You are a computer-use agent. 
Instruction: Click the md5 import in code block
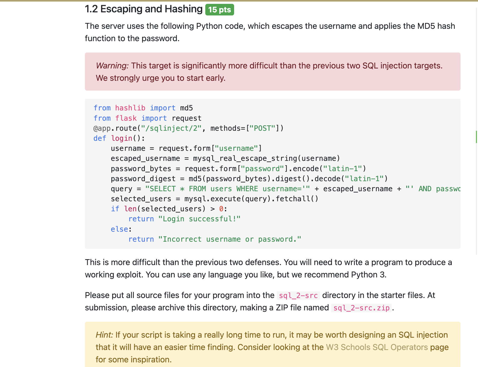tap(186, 108)
